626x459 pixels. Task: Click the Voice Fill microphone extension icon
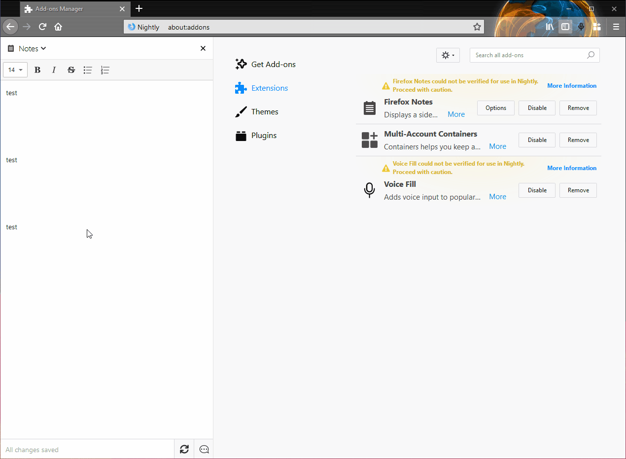[x=369, y=190]
